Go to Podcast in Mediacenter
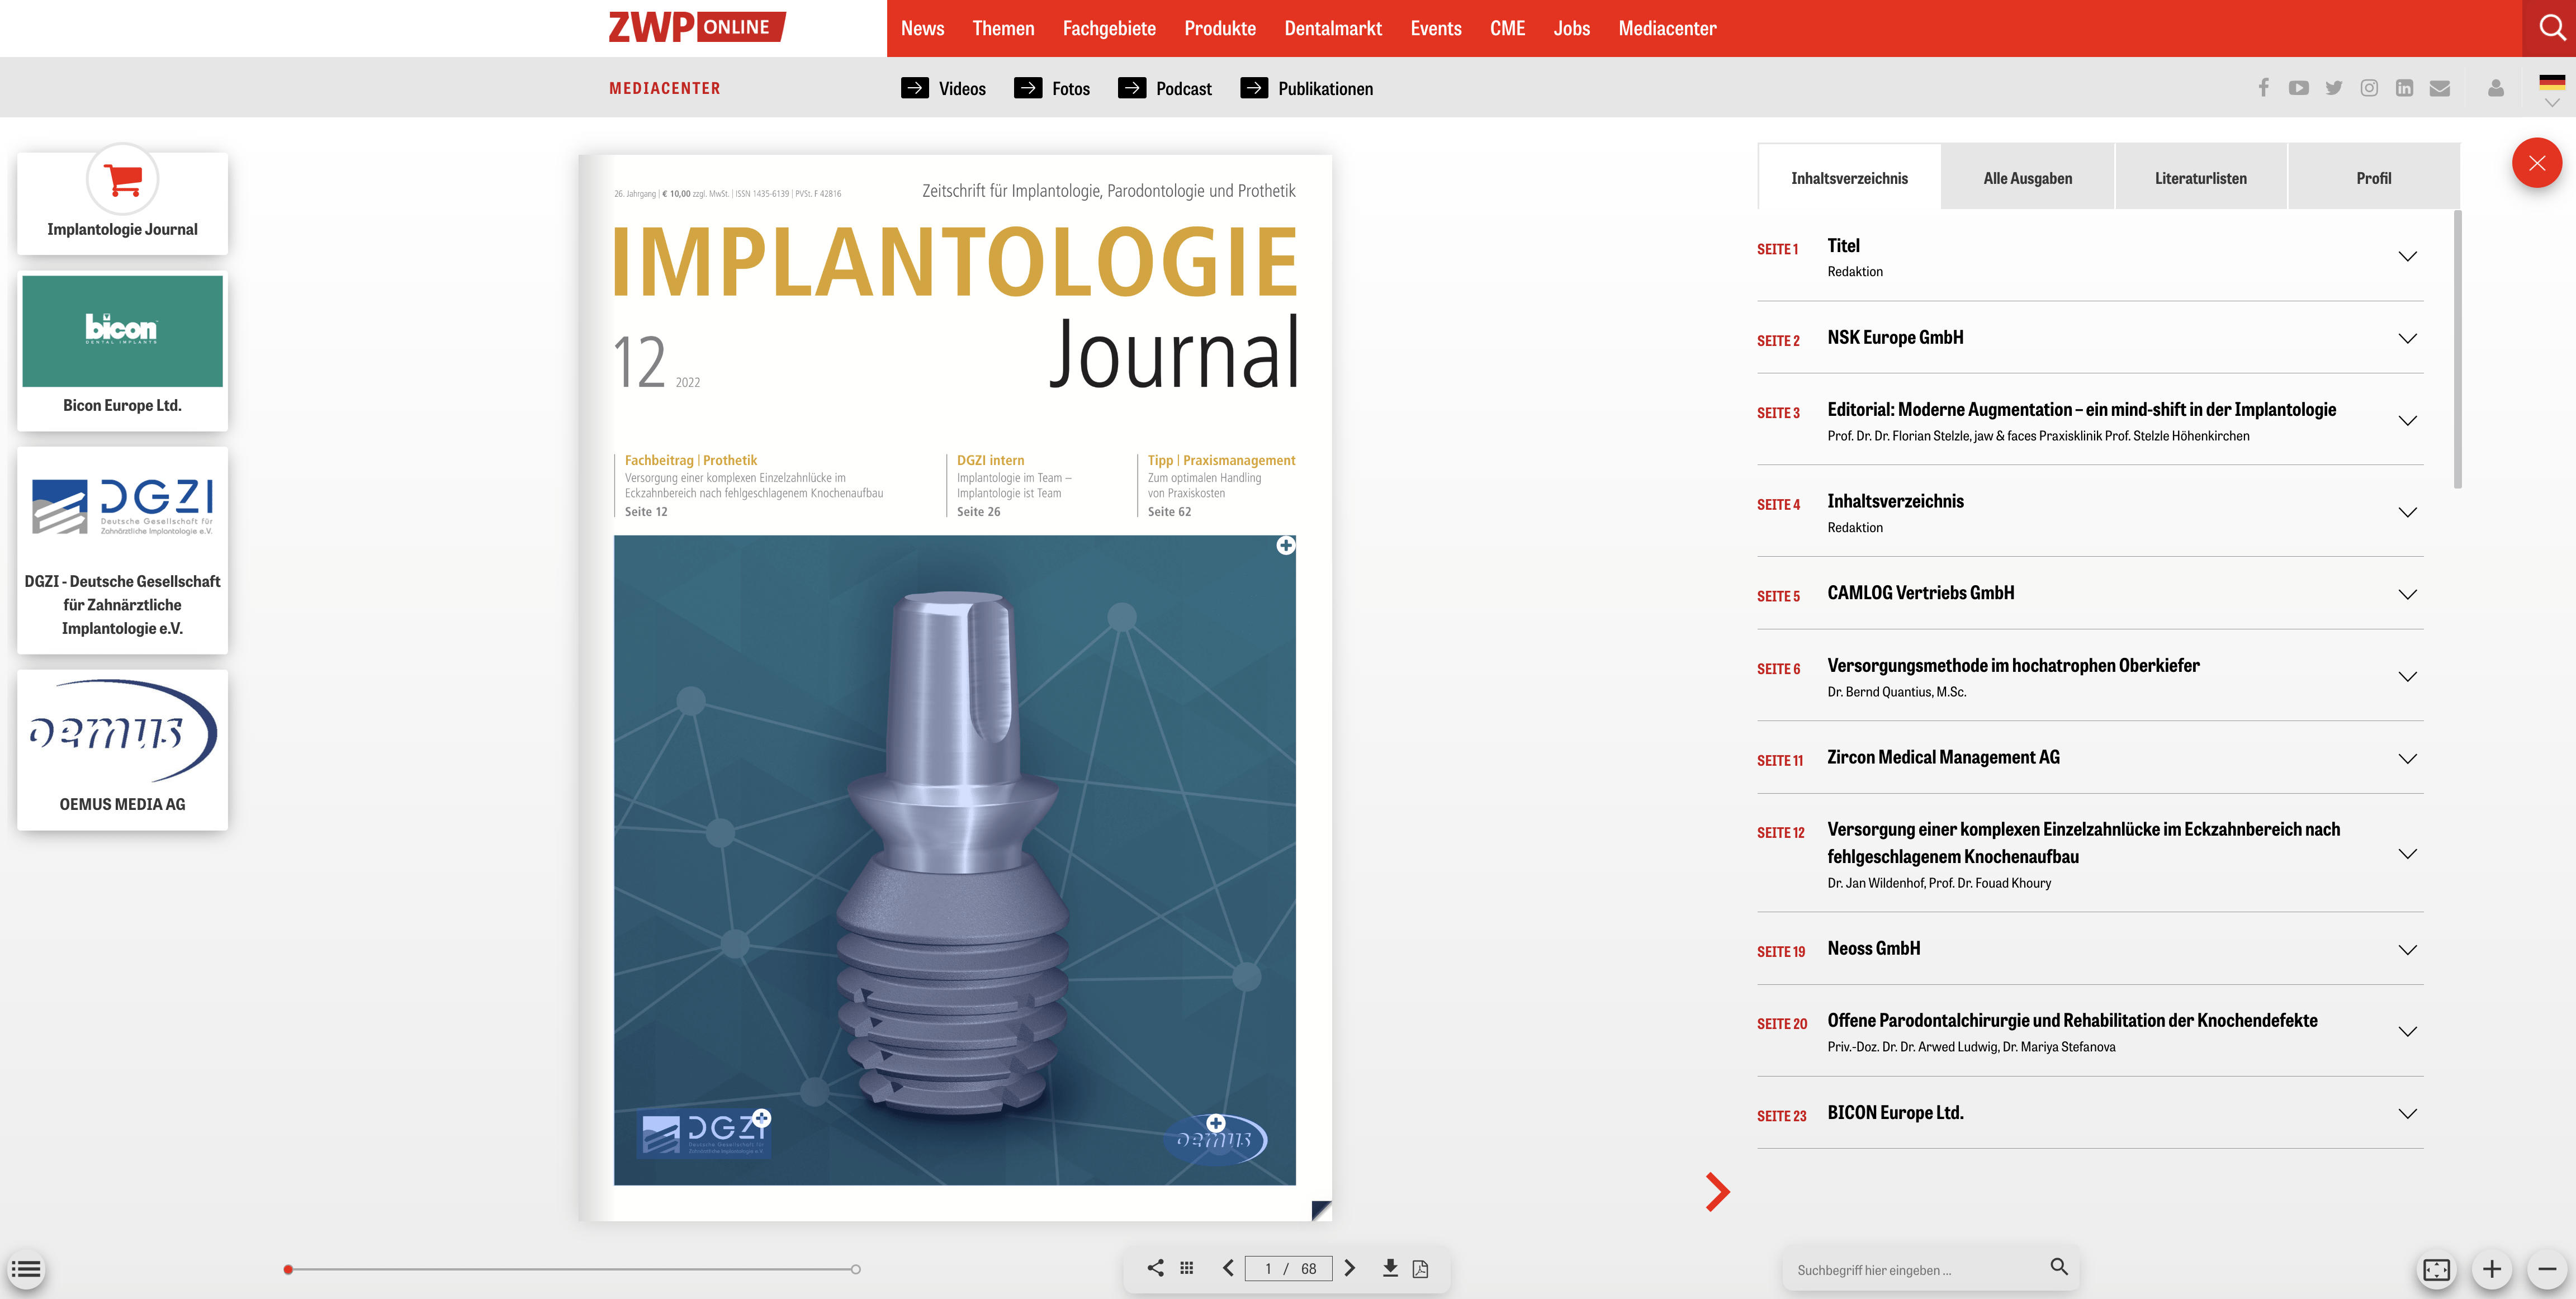The width and height of the screenshot is (2576, 1299). pos(1165,88)
